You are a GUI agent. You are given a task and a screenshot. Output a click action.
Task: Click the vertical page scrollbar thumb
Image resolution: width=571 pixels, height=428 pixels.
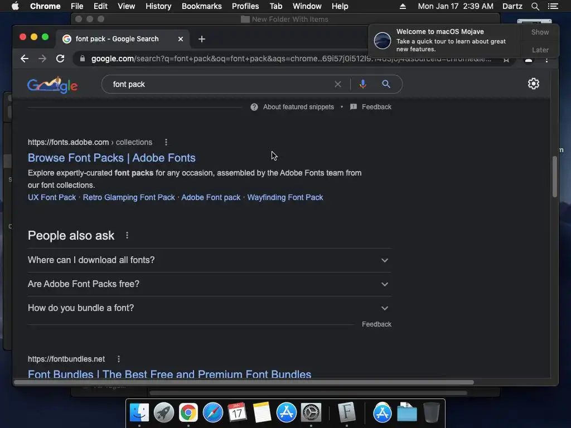(555, 177)
